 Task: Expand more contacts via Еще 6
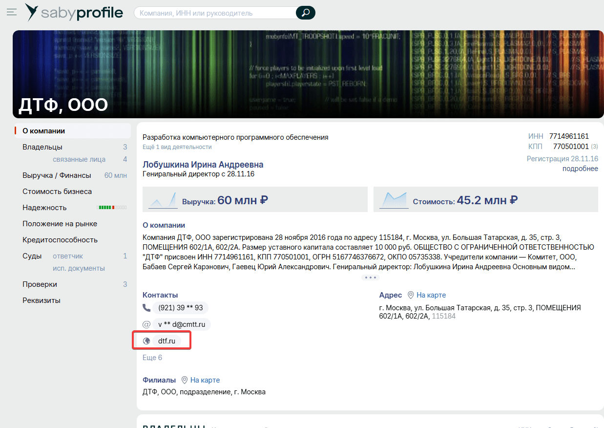point(152,358)
